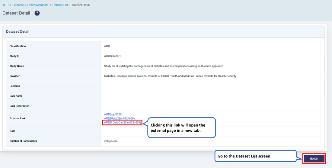Image resolution: width=332 pixels, height=168 pixels.
Task: Click the help question mark icon
Action: click(37, 13)
